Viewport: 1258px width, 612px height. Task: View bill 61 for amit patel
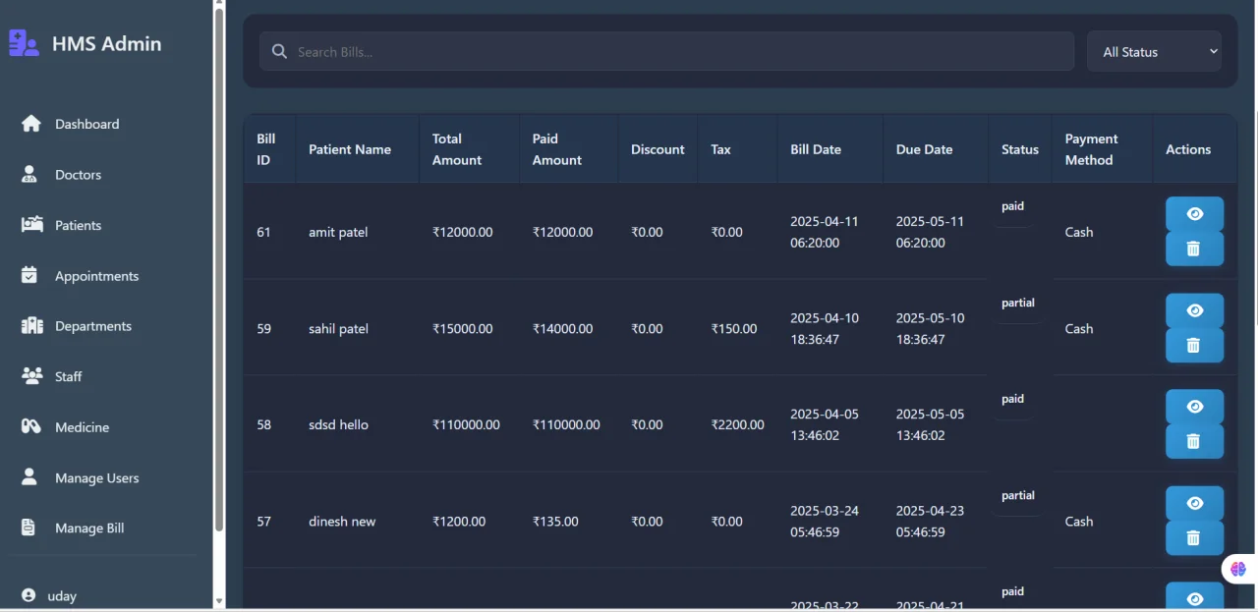click(1194, 214)
